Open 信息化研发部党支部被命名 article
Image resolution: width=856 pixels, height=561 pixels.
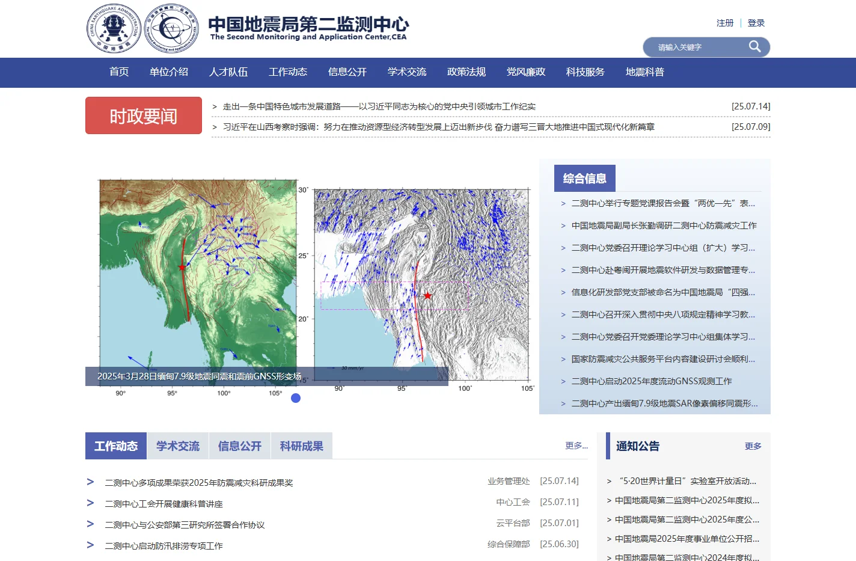pyautogui.click(x=663, y=292)
